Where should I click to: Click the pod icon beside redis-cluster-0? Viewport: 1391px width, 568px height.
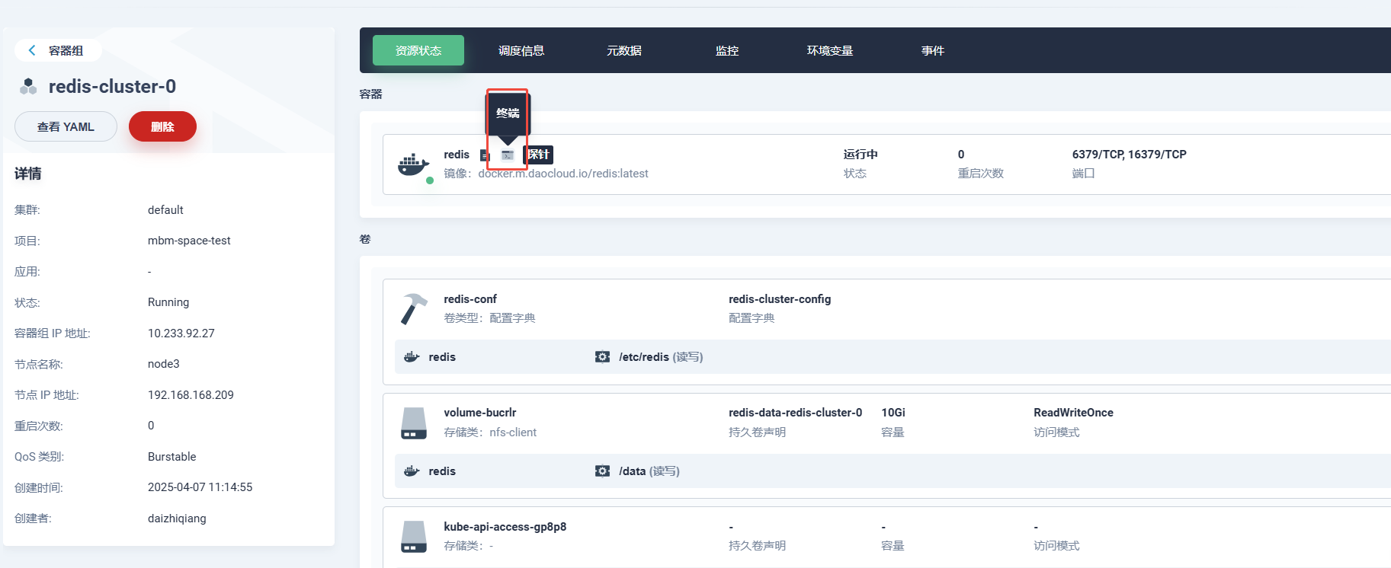click(x=28, y=87)
